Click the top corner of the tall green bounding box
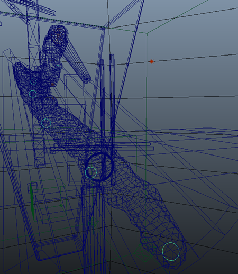 click(x=147, y=33)
